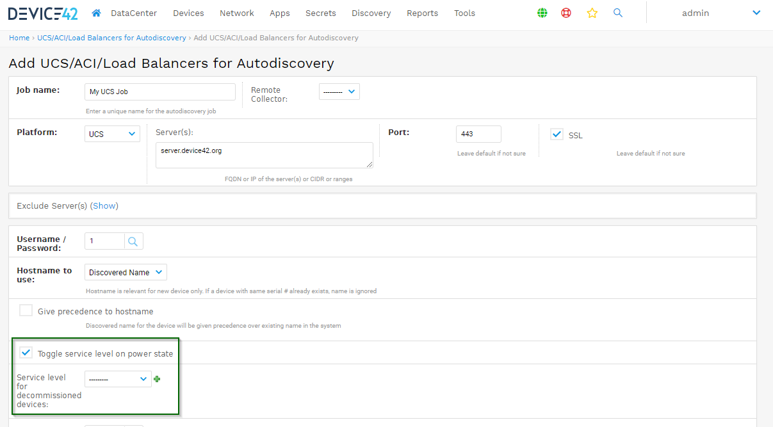Click the 'Discovered name for the device' note
Screen dimensions: 773x427
(213, 325)
